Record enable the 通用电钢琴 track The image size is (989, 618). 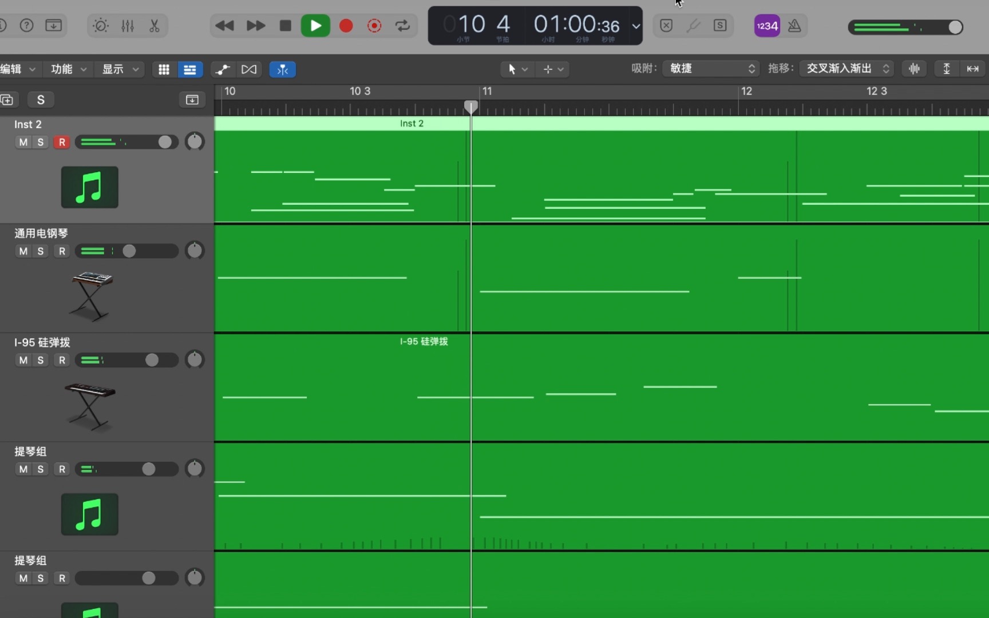pos(62,251)
